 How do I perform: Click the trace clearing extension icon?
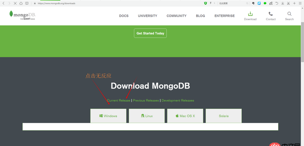coord(271,3)
